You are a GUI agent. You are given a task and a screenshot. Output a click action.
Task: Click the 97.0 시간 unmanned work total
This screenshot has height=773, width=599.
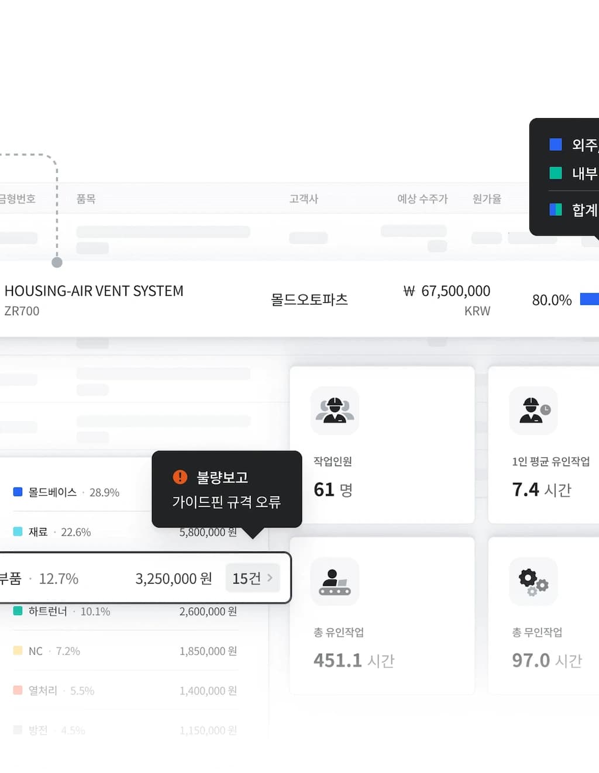pyautogui.click(x=547, y=660)
